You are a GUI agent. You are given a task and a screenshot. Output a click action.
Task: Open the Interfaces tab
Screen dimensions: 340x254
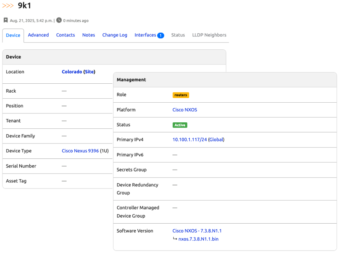[x=145, y=35]
